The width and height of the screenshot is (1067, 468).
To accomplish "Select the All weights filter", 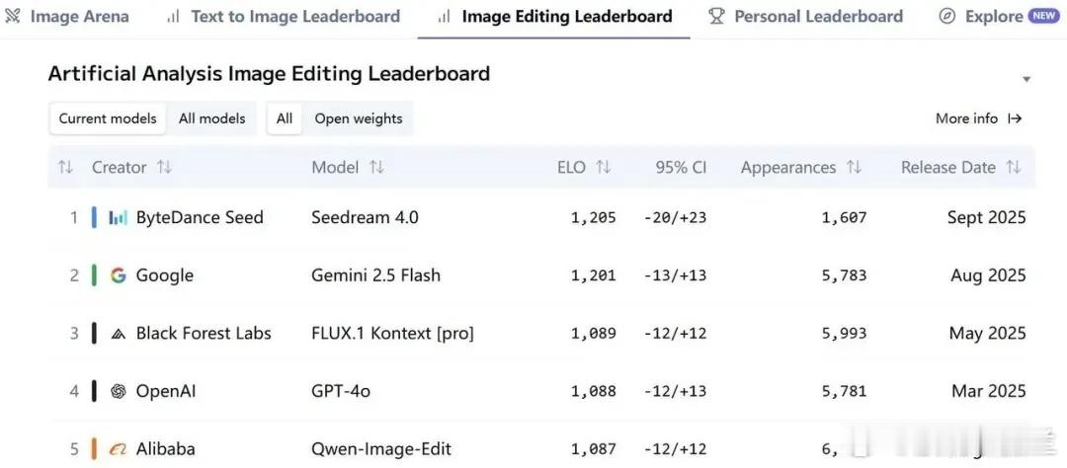I will click(x=285, y=118).
